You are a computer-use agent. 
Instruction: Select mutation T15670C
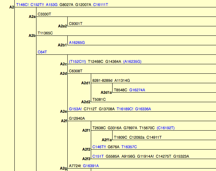point(147,128)
